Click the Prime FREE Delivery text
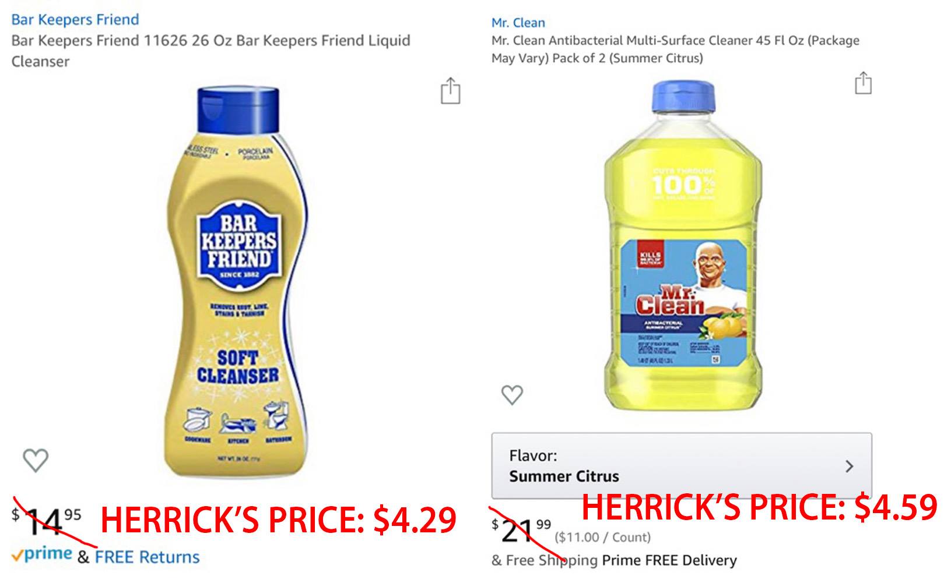 coord(669,560)
